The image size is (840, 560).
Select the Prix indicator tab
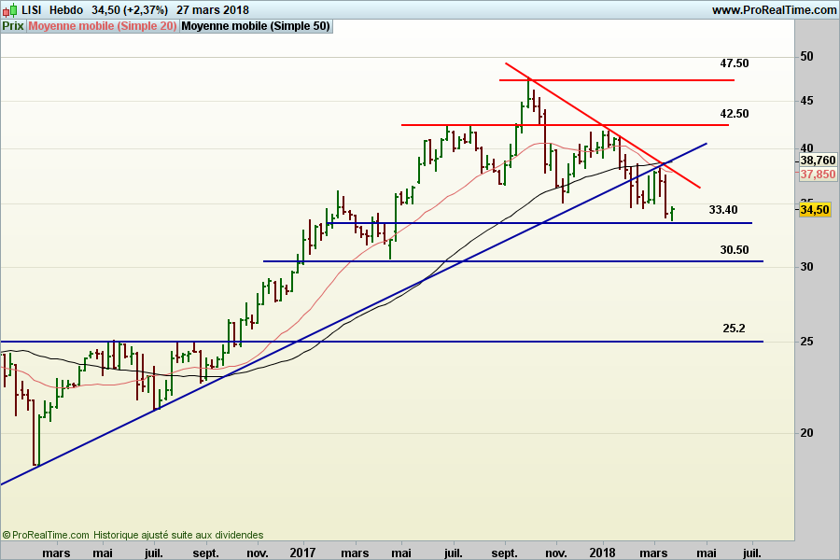13,26
